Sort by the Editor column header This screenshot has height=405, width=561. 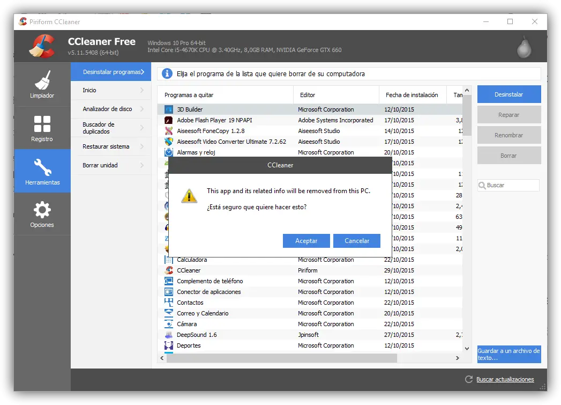click(x=336, y=95)
